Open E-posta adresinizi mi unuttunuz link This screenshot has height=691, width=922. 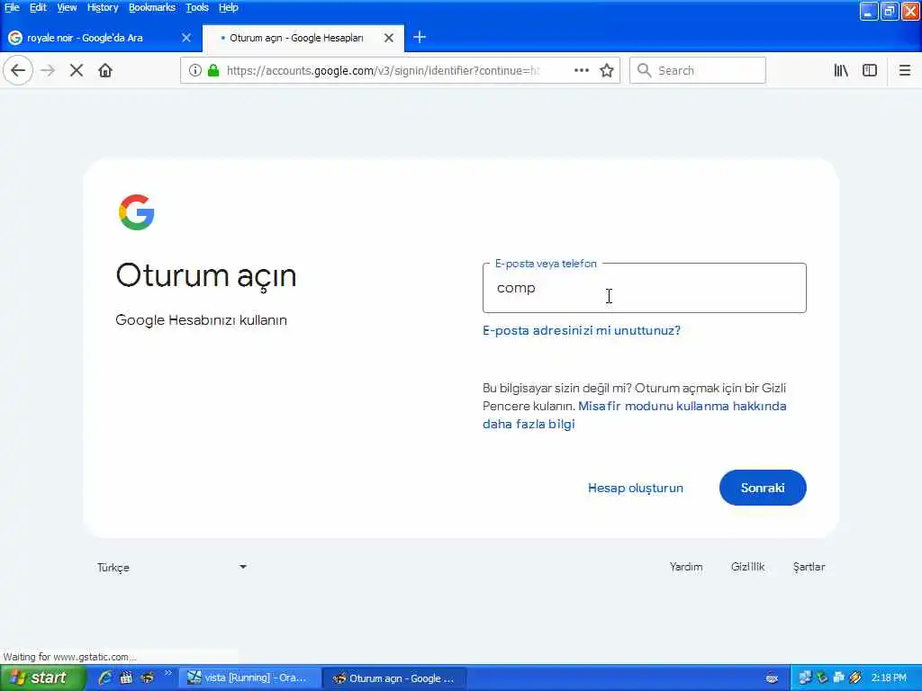[582, 330]
